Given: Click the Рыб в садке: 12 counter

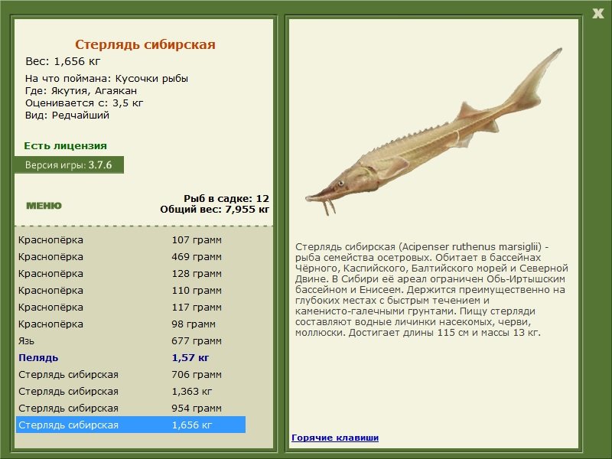Looking at the screenshot, I should click(x=226, y=198).
